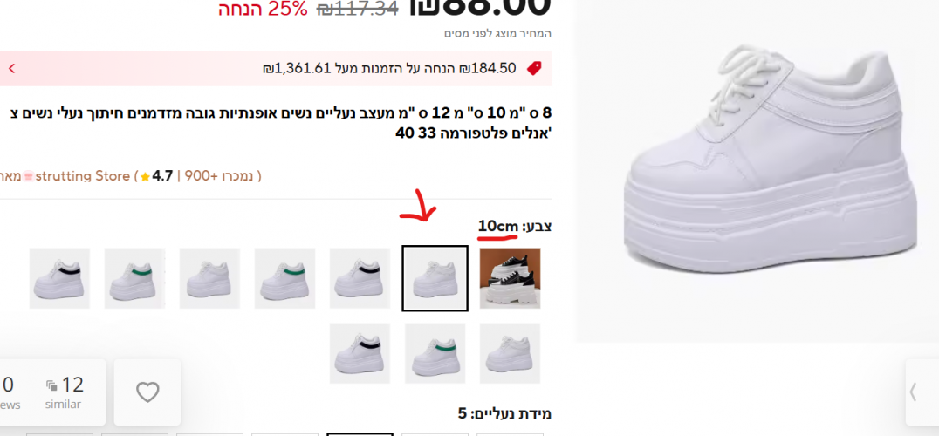The height and width of the screenshot is (436, 939).
Task: Open the 12 similar items button
Action: coord(64,392)
